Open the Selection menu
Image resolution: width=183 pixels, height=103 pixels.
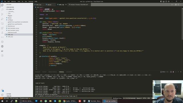click(13, 1)
